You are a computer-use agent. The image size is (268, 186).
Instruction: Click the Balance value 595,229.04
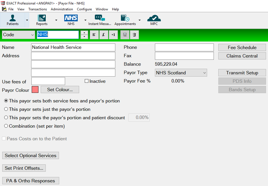(x=166, y=64)
